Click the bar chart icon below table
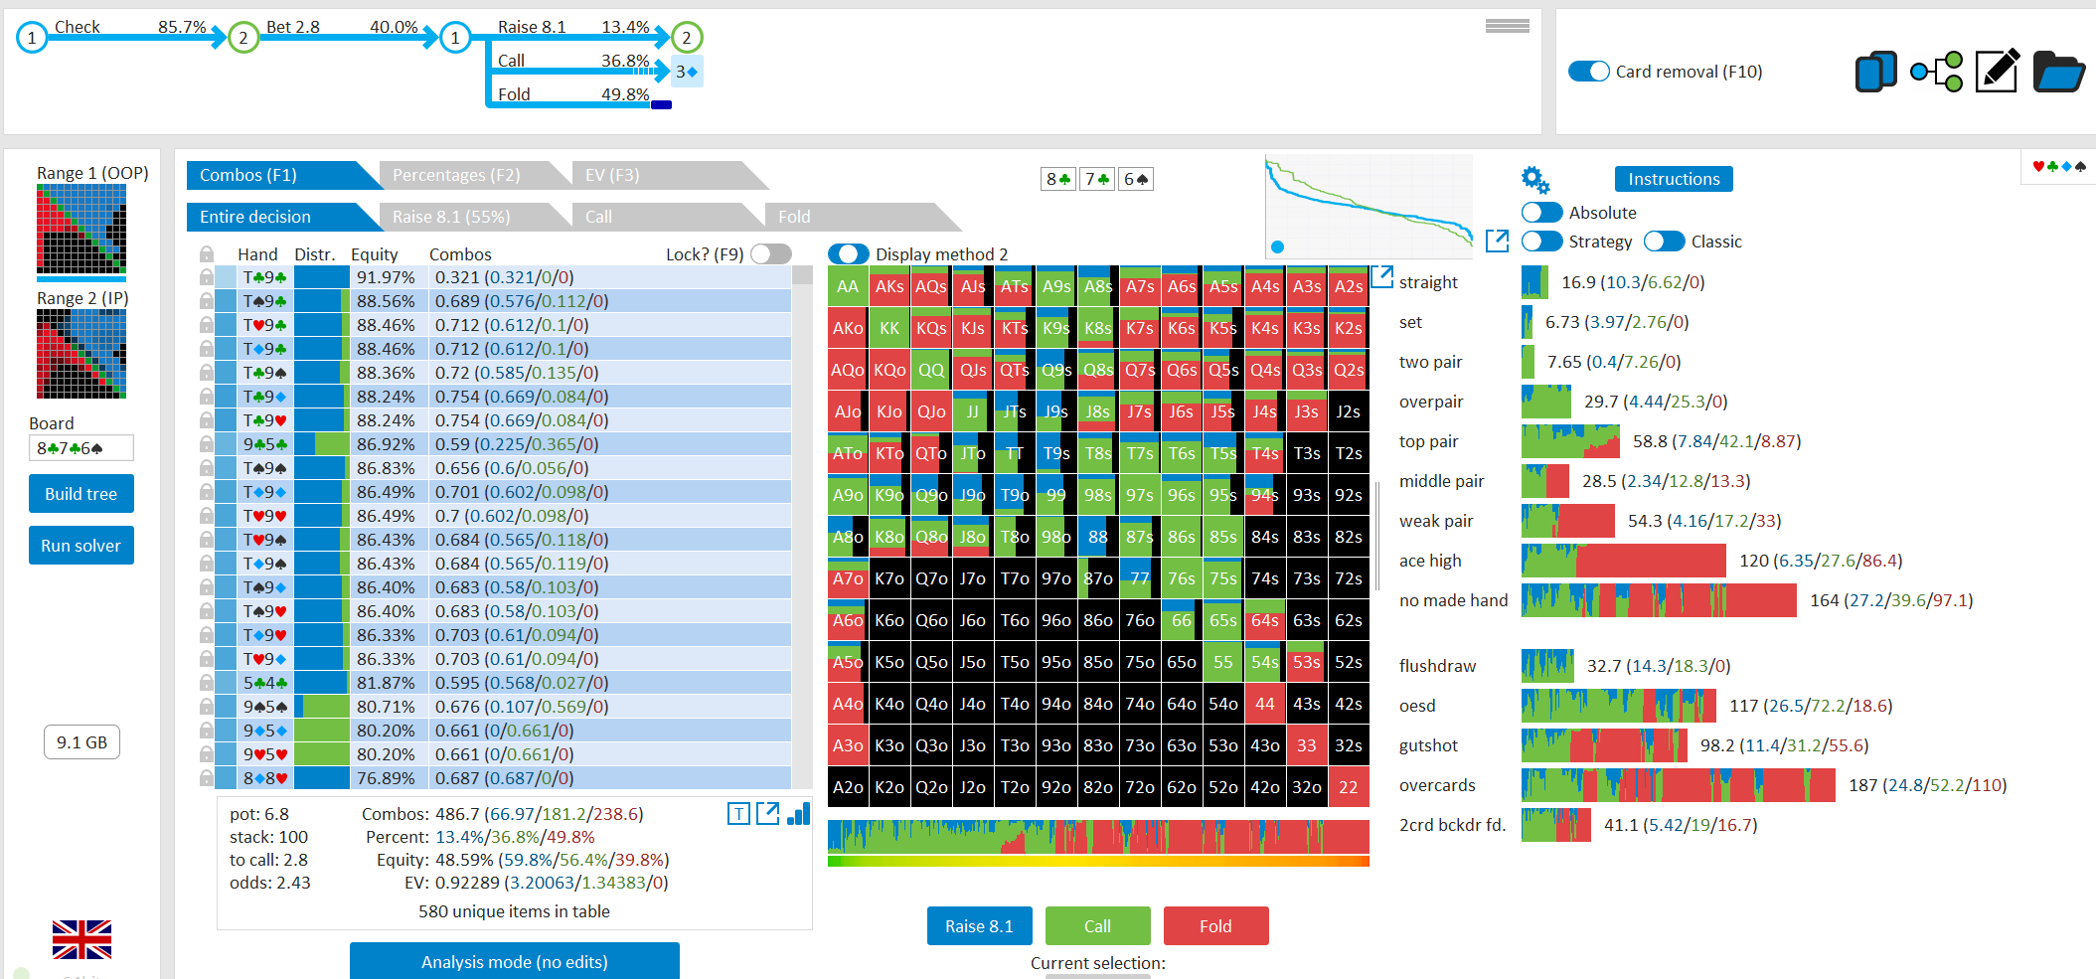 (799, 814)
